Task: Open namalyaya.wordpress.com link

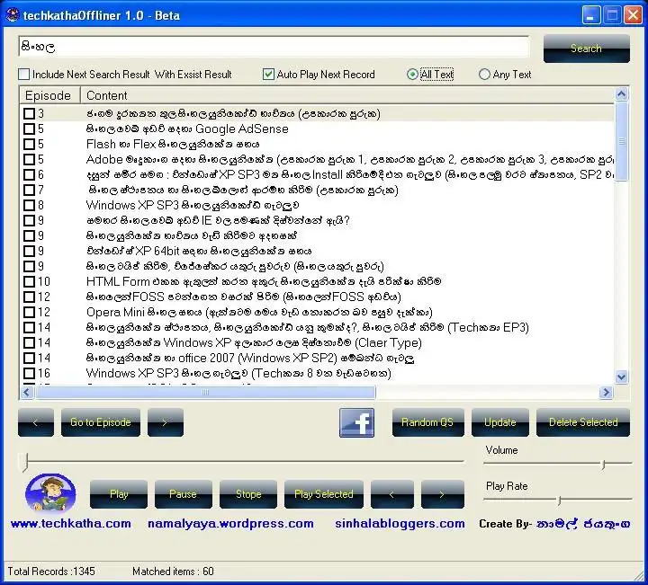Action: coord(230,524)
